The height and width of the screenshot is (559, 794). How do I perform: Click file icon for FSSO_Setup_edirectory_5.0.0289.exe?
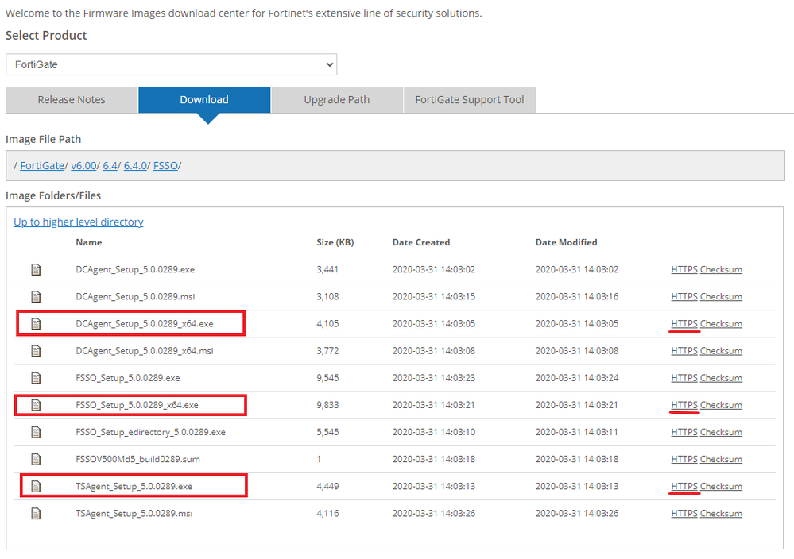tap(36, 432)
